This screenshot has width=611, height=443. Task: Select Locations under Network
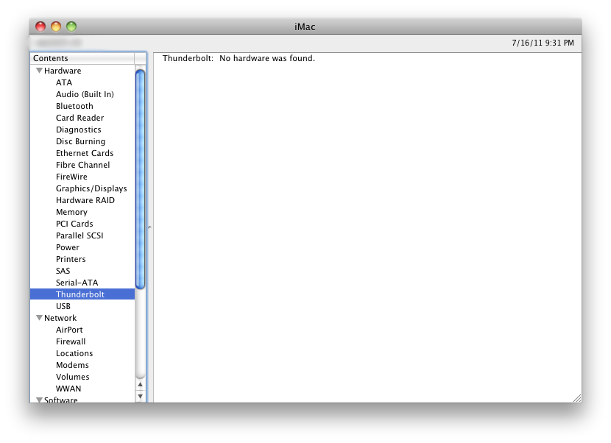(74, 353)
